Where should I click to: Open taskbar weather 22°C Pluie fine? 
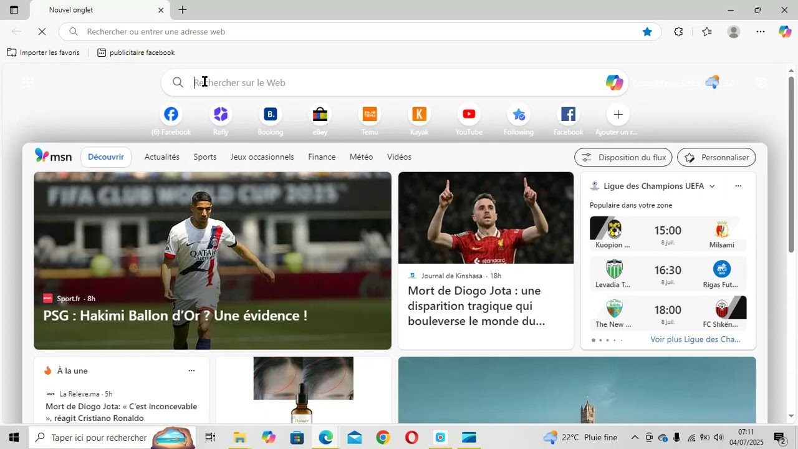pos(580,437)
